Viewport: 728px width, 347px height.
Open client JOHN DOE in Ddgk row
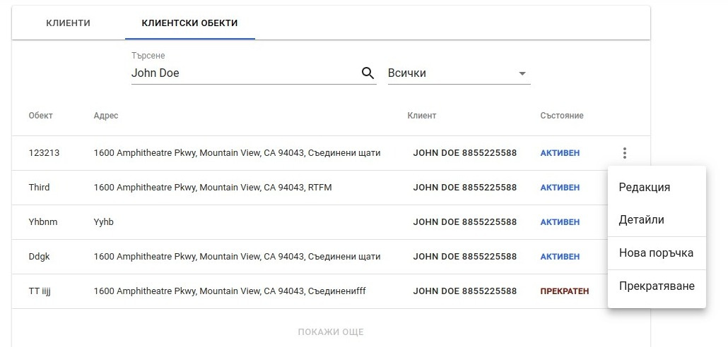pyautogui.click(x=465, y=257)
